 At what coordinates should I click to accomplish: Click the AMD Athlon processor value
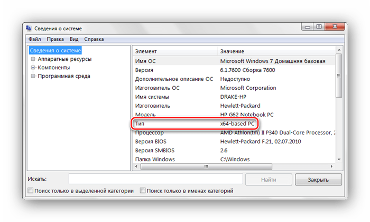[x=277, y=133]
